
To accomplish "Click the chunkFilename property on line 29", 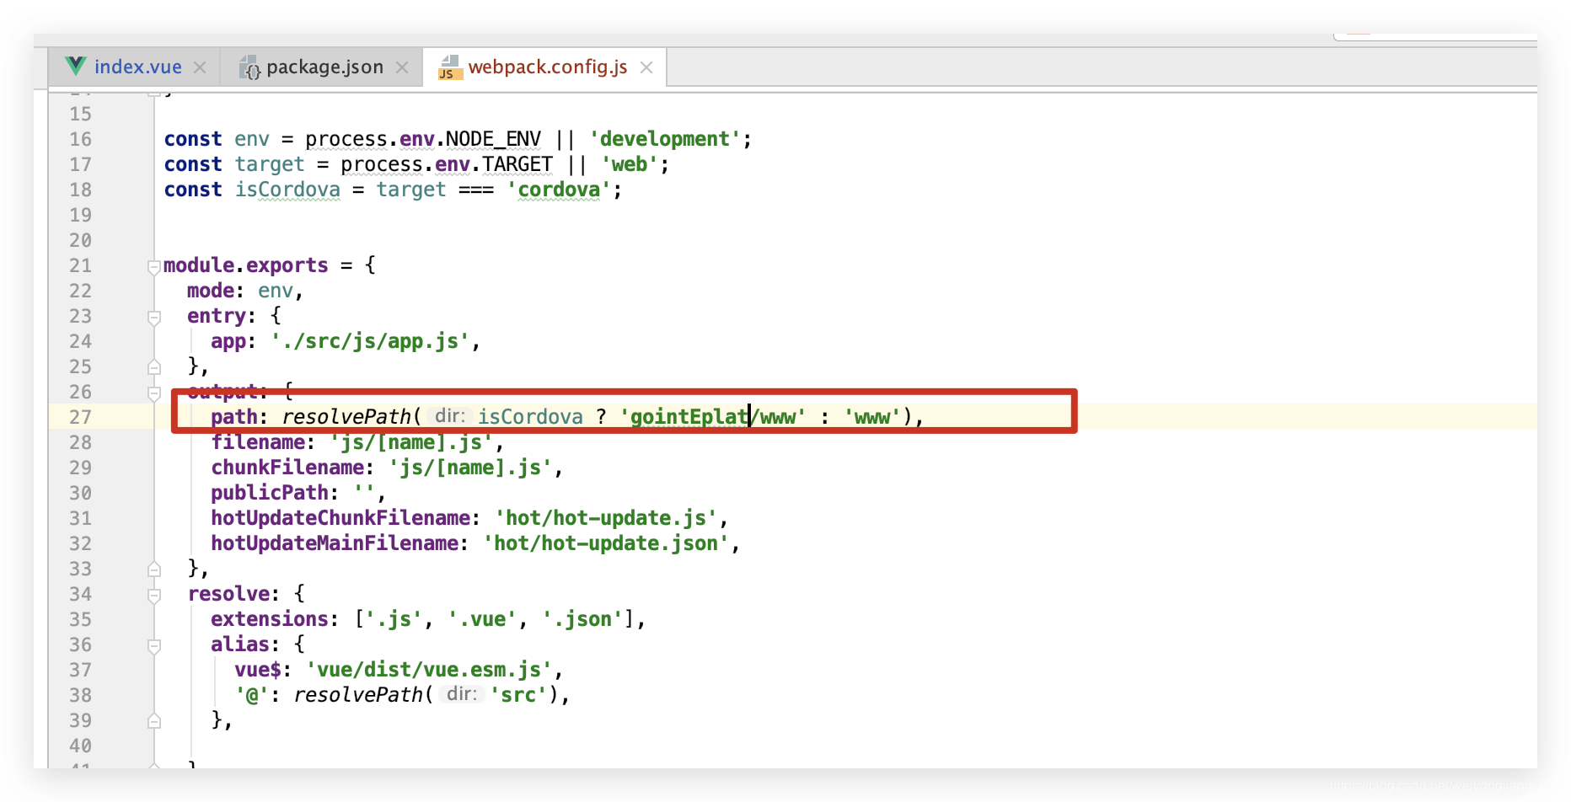I will click(x=287, y=468).
